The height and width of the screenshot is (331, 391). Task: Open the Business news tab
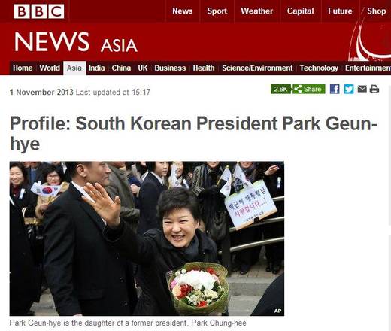pyautogui.click(x=170, y=68)
